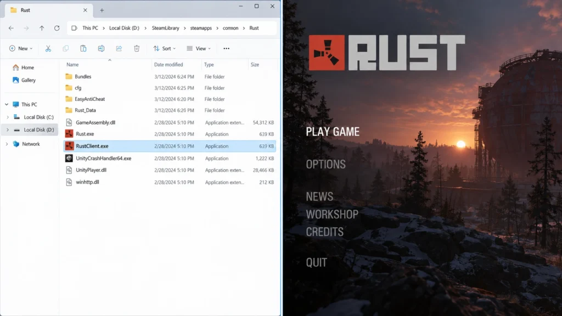
Task: Click chevron after common in breadcrumb
Action: (244, 28)
